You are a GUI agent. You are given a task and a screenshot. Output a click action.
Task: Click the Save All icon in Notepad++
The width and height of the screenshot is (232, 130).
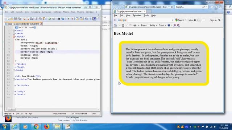click(20, 19)
